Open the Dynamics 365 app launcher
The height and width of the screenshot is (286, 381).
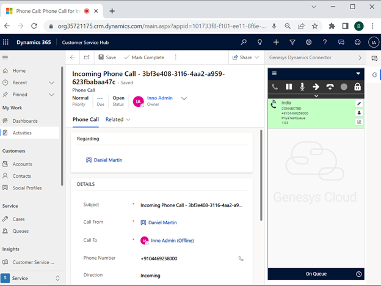pos(6,42)
